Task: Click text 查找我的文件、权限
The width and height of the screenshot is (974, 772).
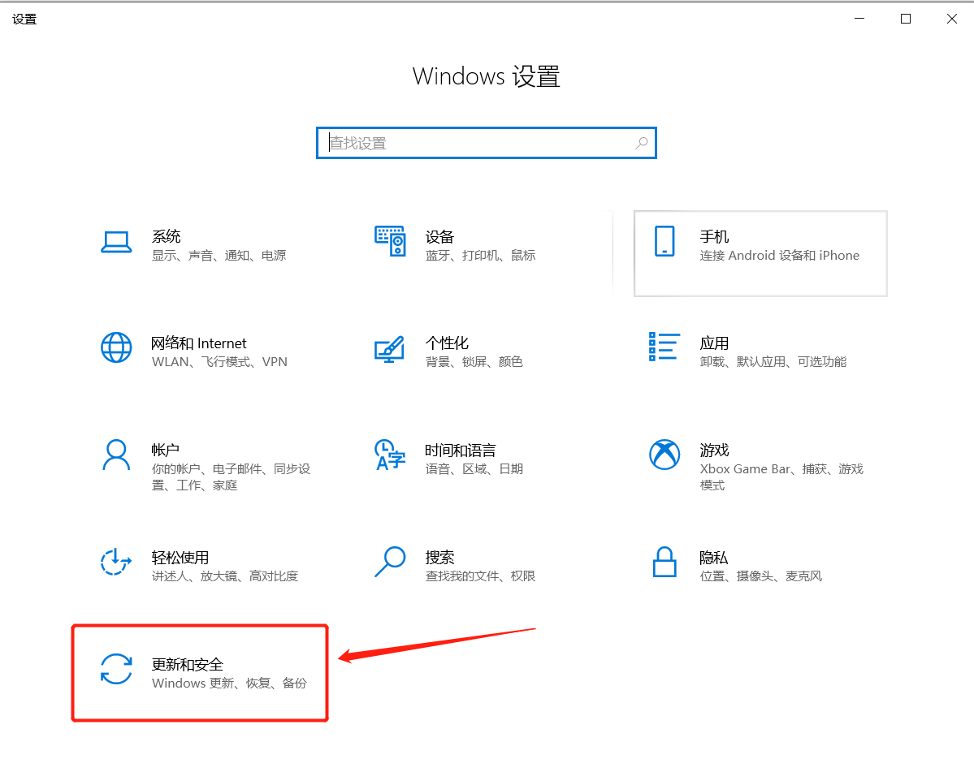Action: (480, 576)
